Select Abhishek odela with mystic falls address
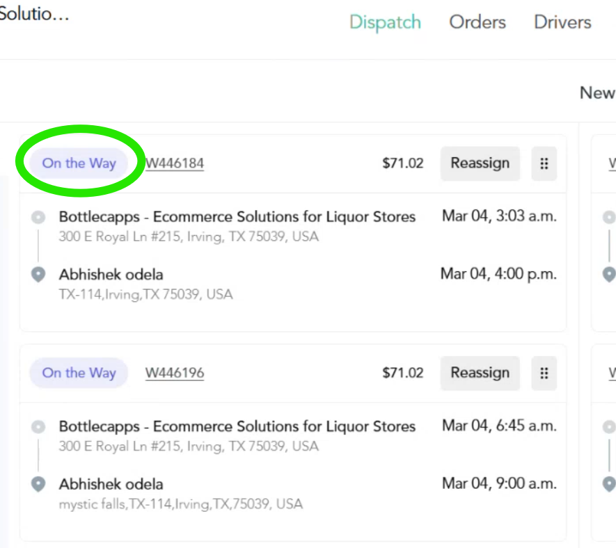Image resolution: width=616 pixels, height=548 pixels. click(111, 484)
